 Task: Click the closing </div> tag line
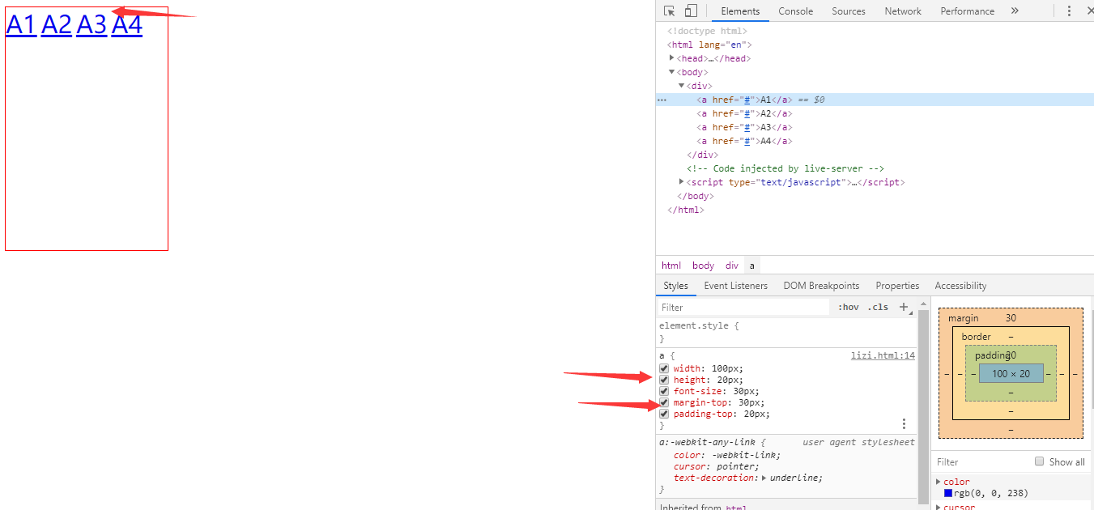point(702,155)
